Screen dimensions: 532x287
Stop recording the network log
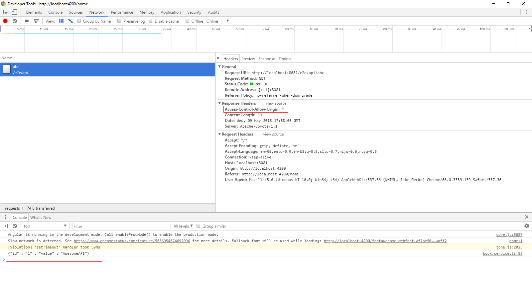click(x=5, y=21)
